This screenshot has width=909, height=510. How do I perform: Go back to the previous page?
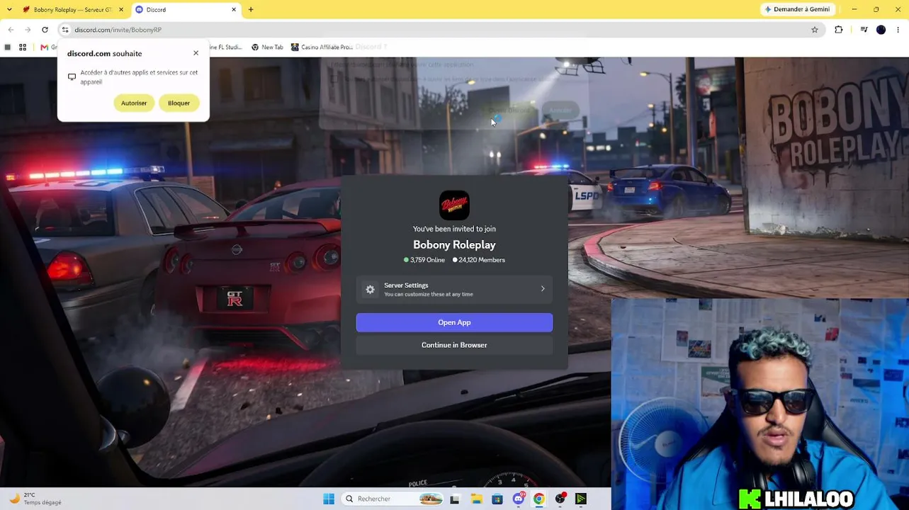pos(11,30)
